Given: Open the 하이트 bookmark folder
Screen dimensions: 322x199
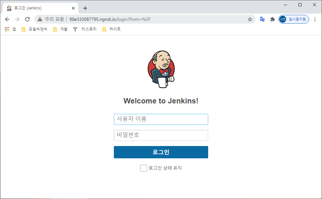Looking at the screenshot, I should (x=112, y=29).
